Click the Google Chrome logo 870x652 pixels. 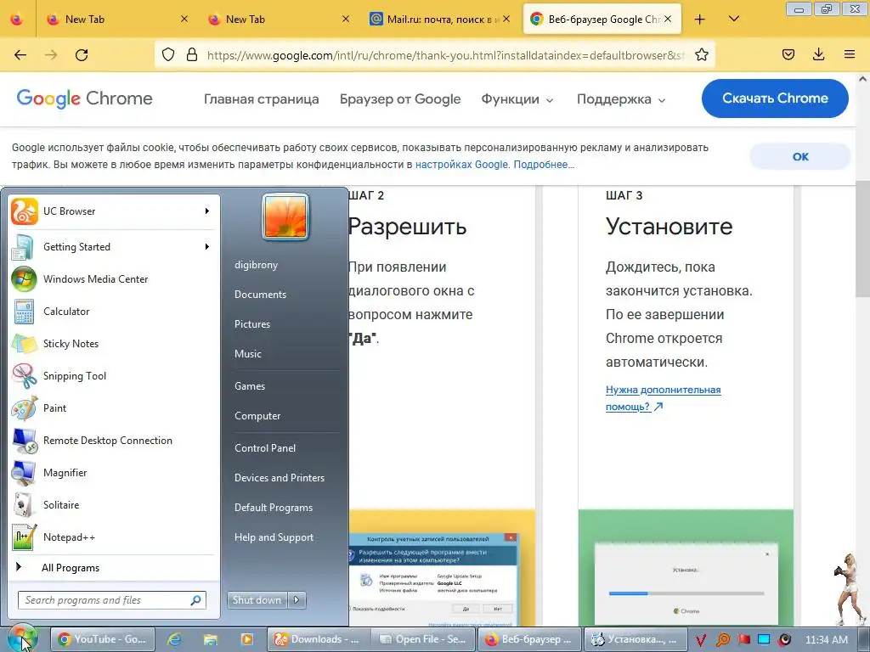[85, 98]
